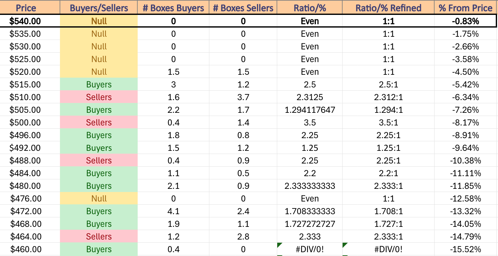Click the 3.5:1 refined ratio cell
Screen dimensions: 498x256
(388, 122)
